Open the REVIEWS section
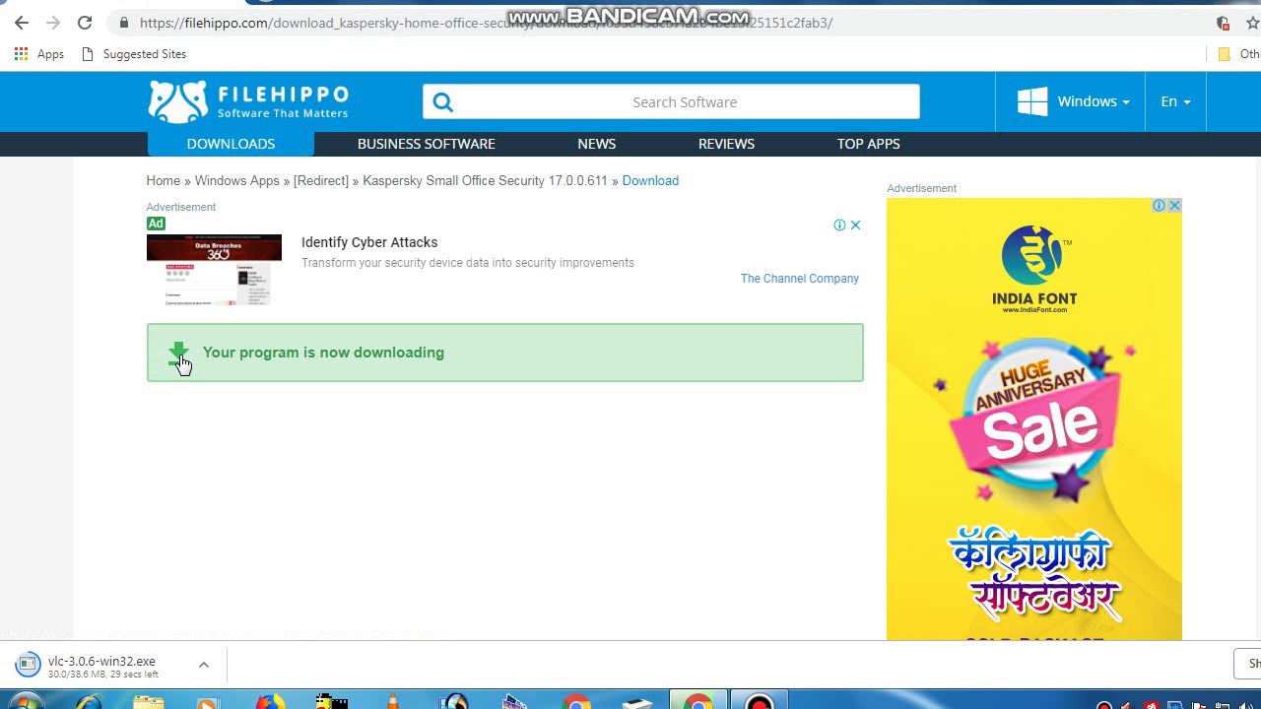The height and width of the screenshot is (709, 1261). pyautogui.click(x=726, y=144)
